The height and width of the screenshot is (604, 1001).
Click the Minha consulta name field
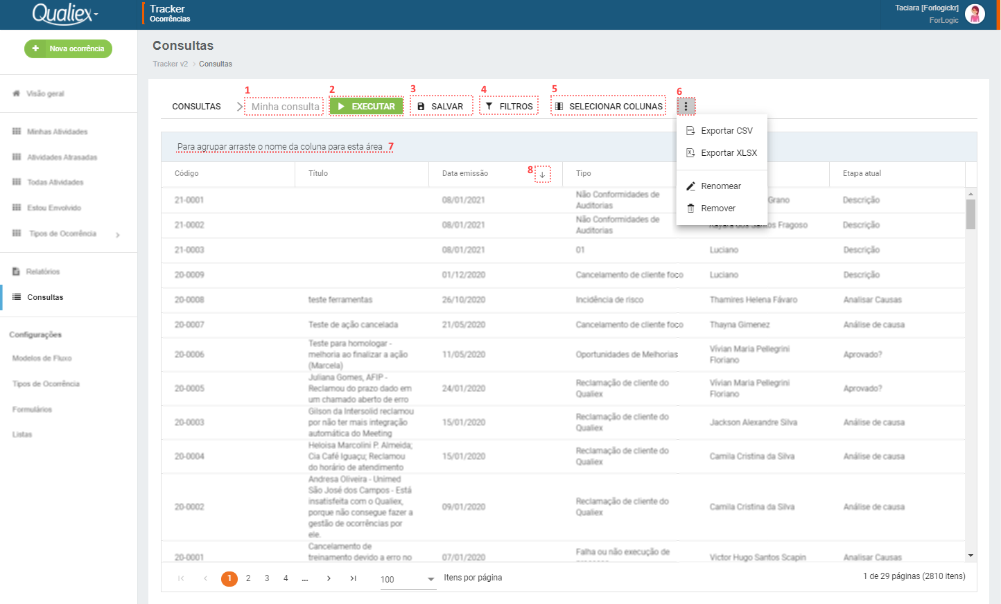284,107
